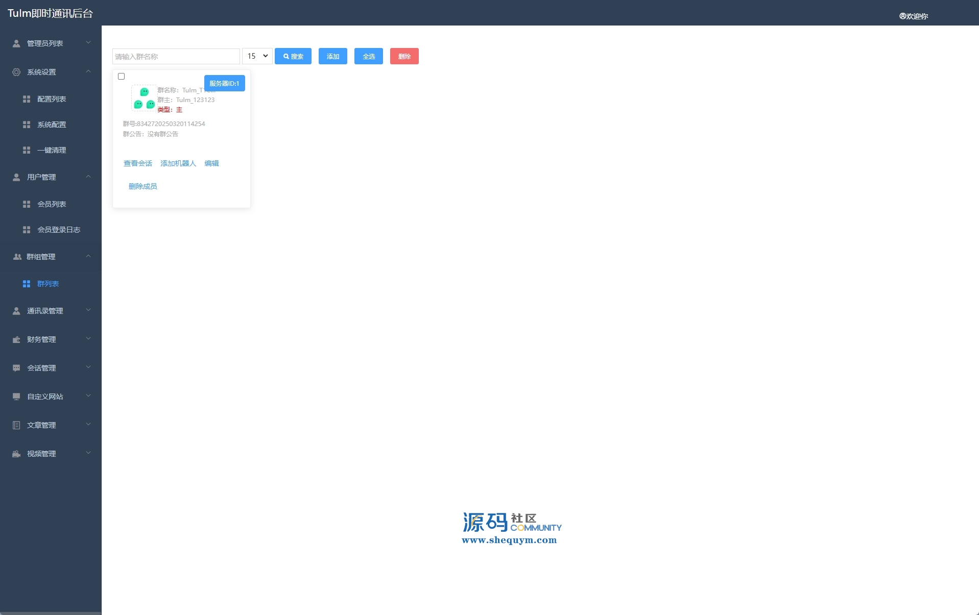
Task: Open the 会员列表 menu item
Action: tap(52, 204)
